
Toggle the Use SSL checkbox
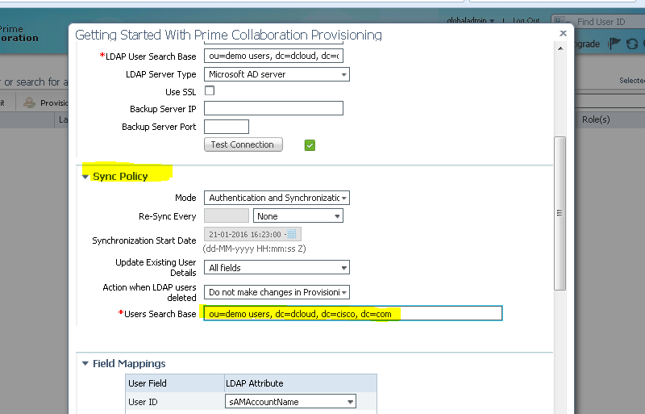[210, 90]
